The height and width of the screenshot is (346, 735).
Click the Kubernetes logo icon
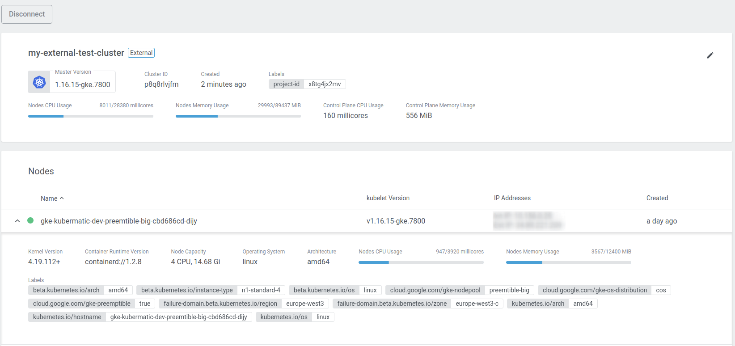tap(39, 82)
